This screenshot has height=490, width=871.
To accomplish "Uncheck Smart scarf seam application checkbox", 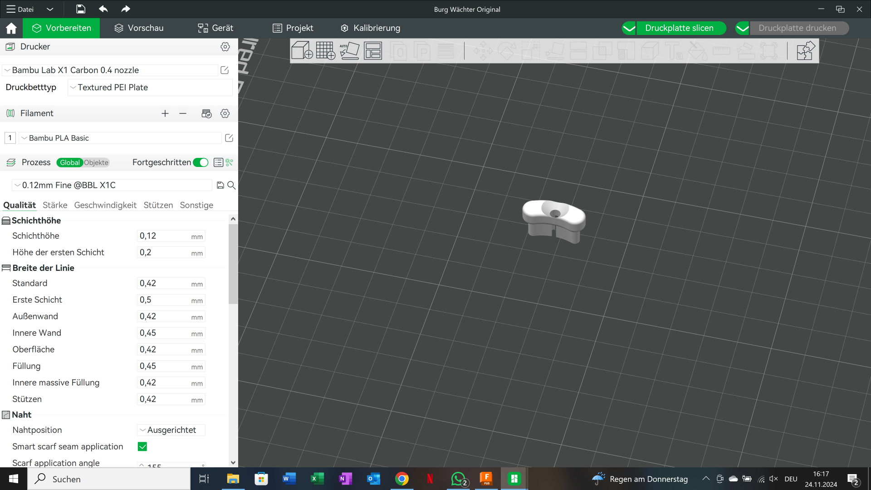I will coord(142,446).
